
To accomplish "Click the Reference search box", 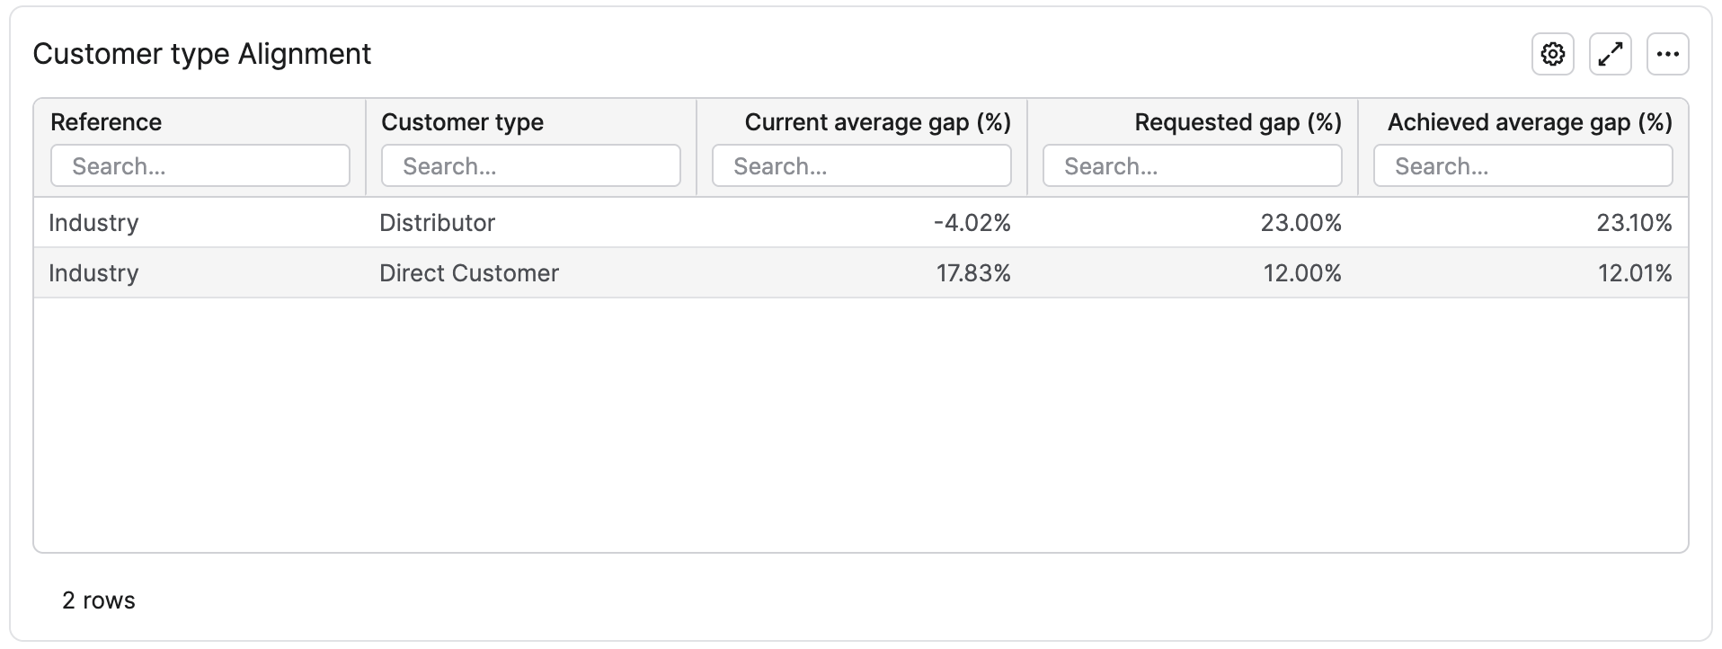I will 200,165.
